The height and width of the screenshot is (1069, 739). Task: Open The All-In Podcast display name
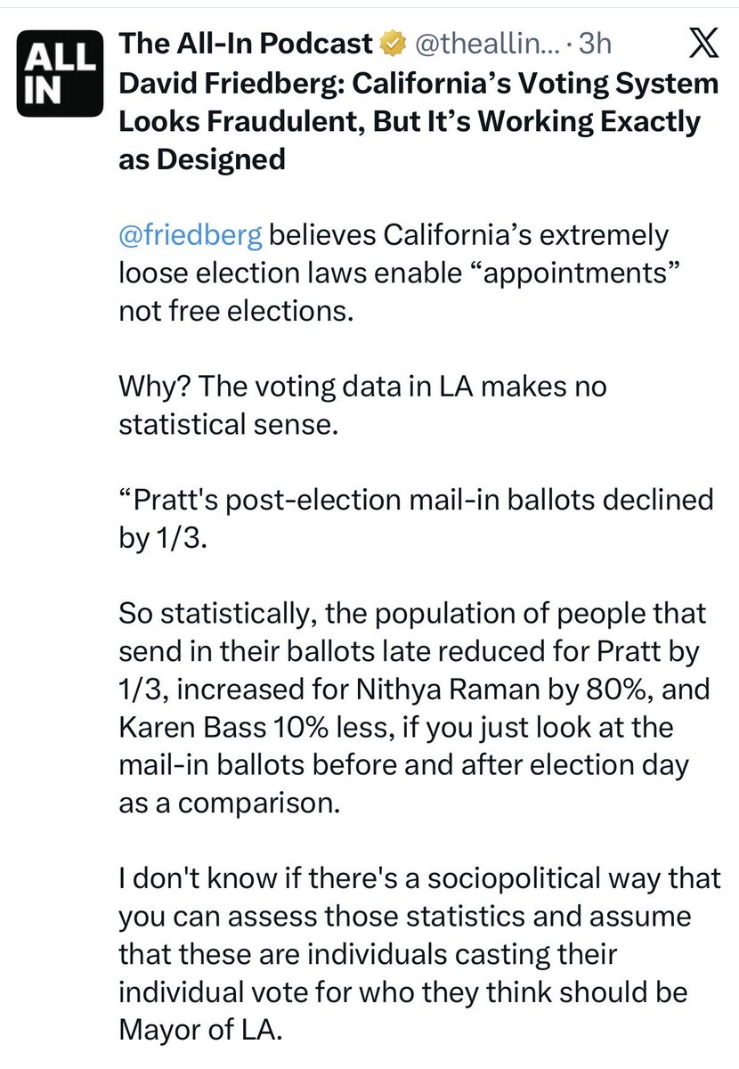click(245, 43)
